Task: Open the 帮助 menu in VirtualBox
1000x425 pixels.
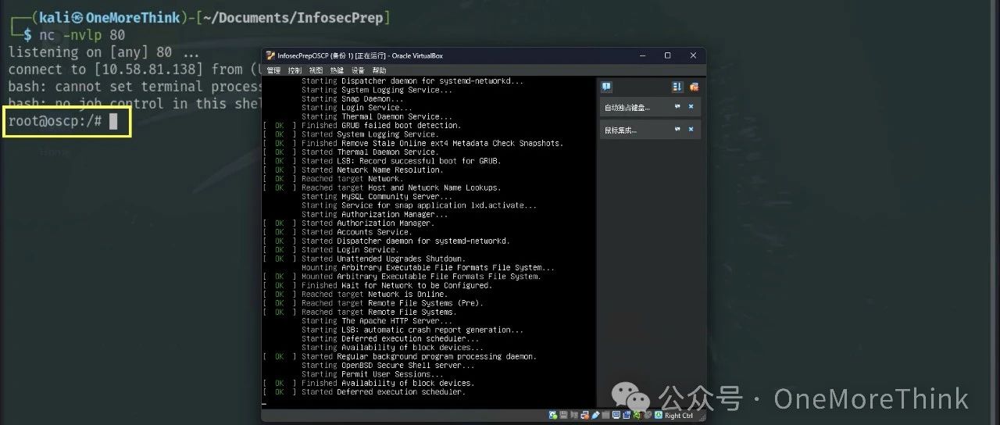Action: (x=379, y=70)
